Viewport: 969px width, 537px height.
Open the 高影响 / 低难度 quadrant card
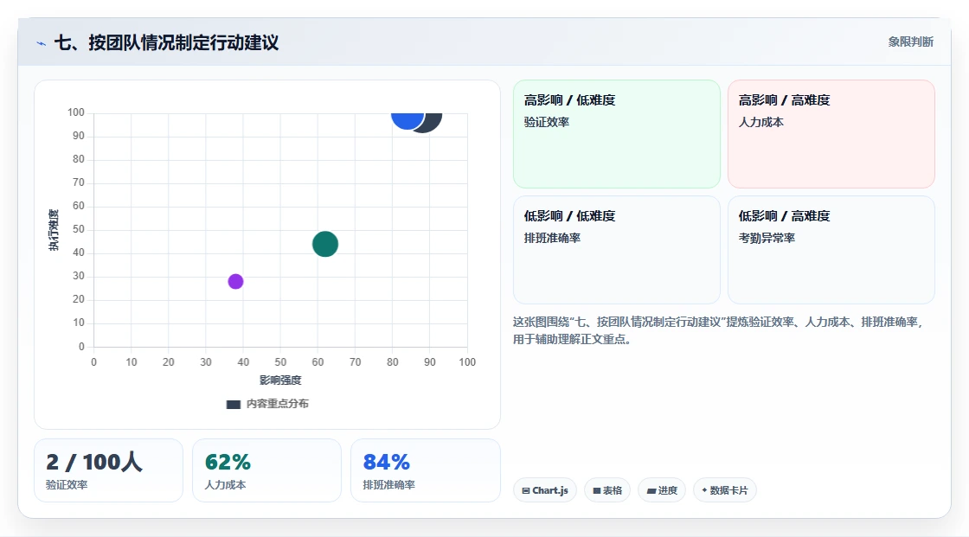[617, 134]
